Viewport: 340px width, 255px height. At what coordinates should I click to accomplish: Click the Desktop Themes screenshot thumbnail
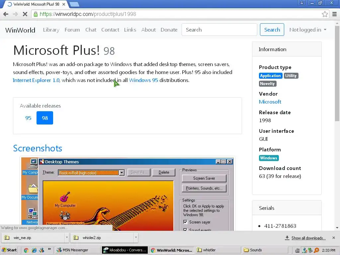pyautogui.click(x=127, y=194)
